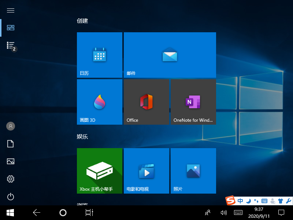Open the 照片 photos tile

193,171
